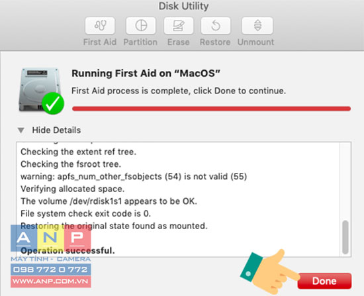Click the Partition toolbar label

click(140, 42)
